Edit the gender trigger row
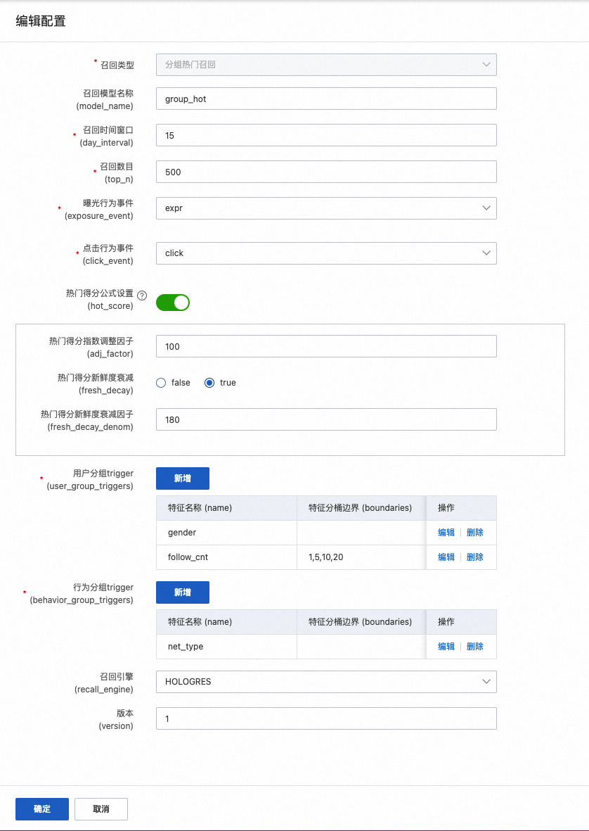 coord(446,533)
